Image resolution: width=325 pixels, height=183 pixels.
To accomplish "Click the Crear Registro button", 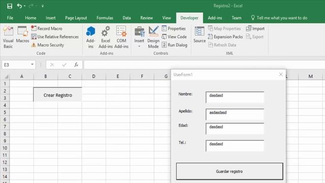I will 57,95.
